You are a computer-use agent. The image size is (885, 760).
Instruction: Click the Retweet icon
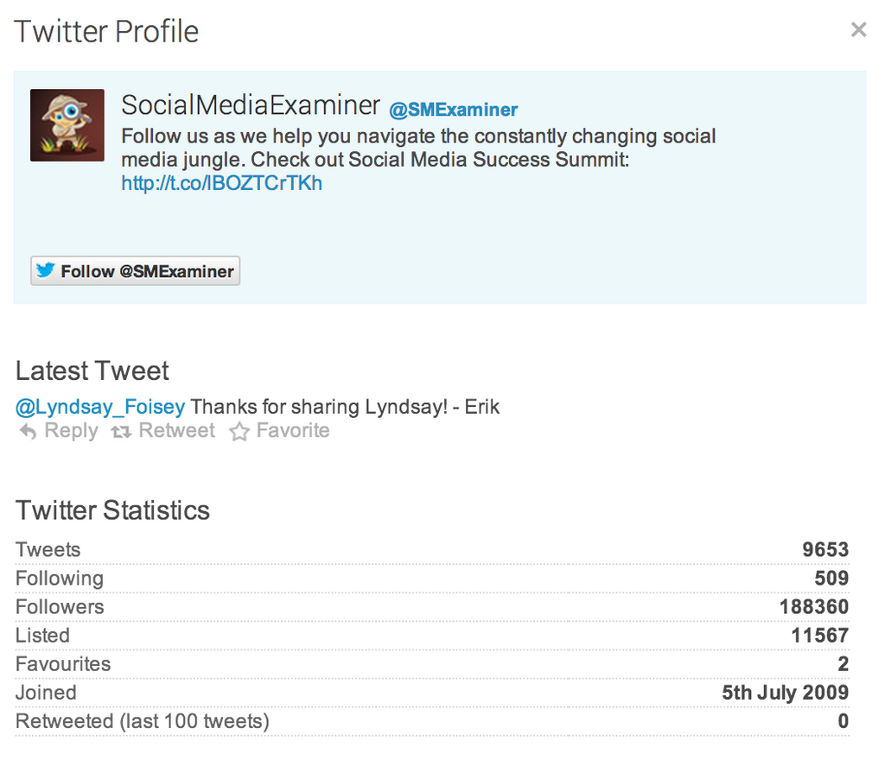(x=121, y=430)
